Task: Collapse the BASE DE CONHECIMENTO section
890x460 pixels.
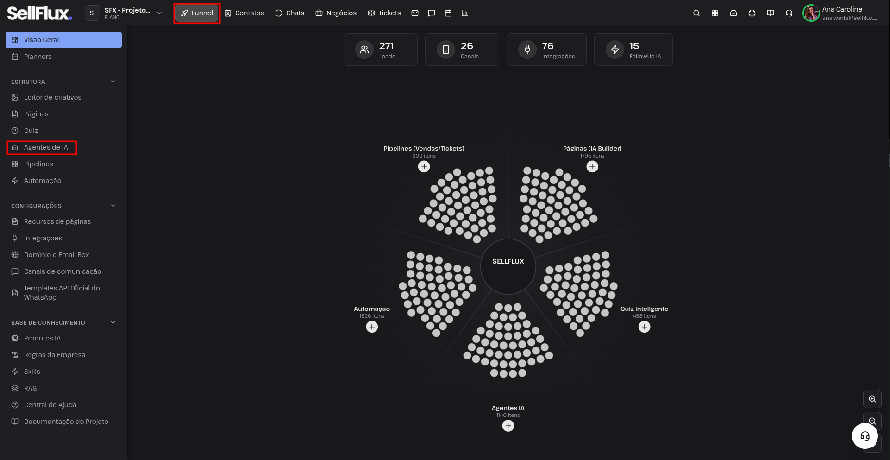Action: pos(113,322)
